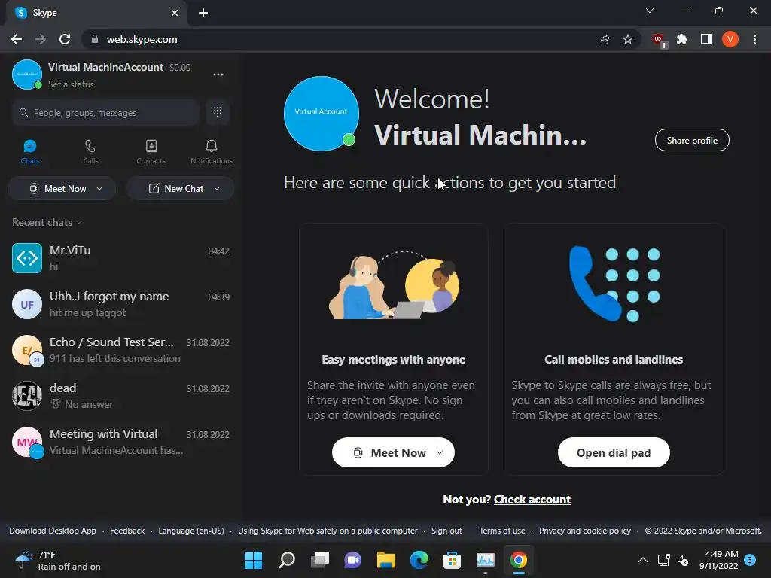The width and height of the screenshot is (771, 578).
Task: Switch to the Chats tab
Action: 30,152
